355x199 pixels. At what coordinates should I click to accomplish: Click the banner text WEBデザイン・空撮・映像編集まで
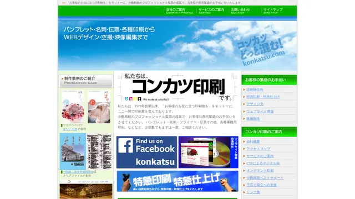106,37
